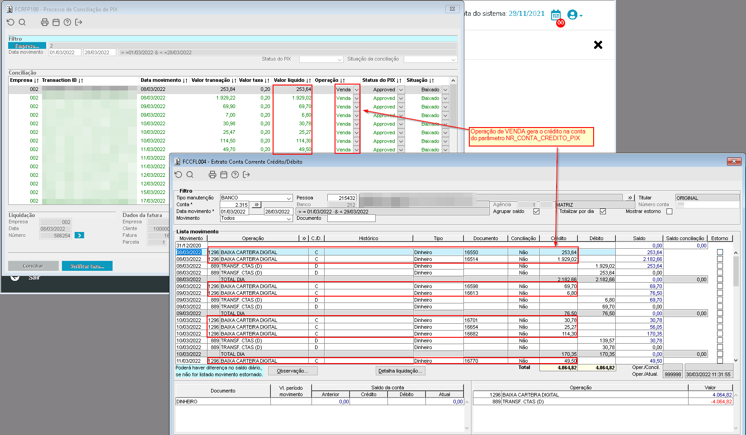This screenshot has width=746, height=435.
Task: Click scroll-up arrow of Lista movimento grid
Action: click(x=736, y=252)
